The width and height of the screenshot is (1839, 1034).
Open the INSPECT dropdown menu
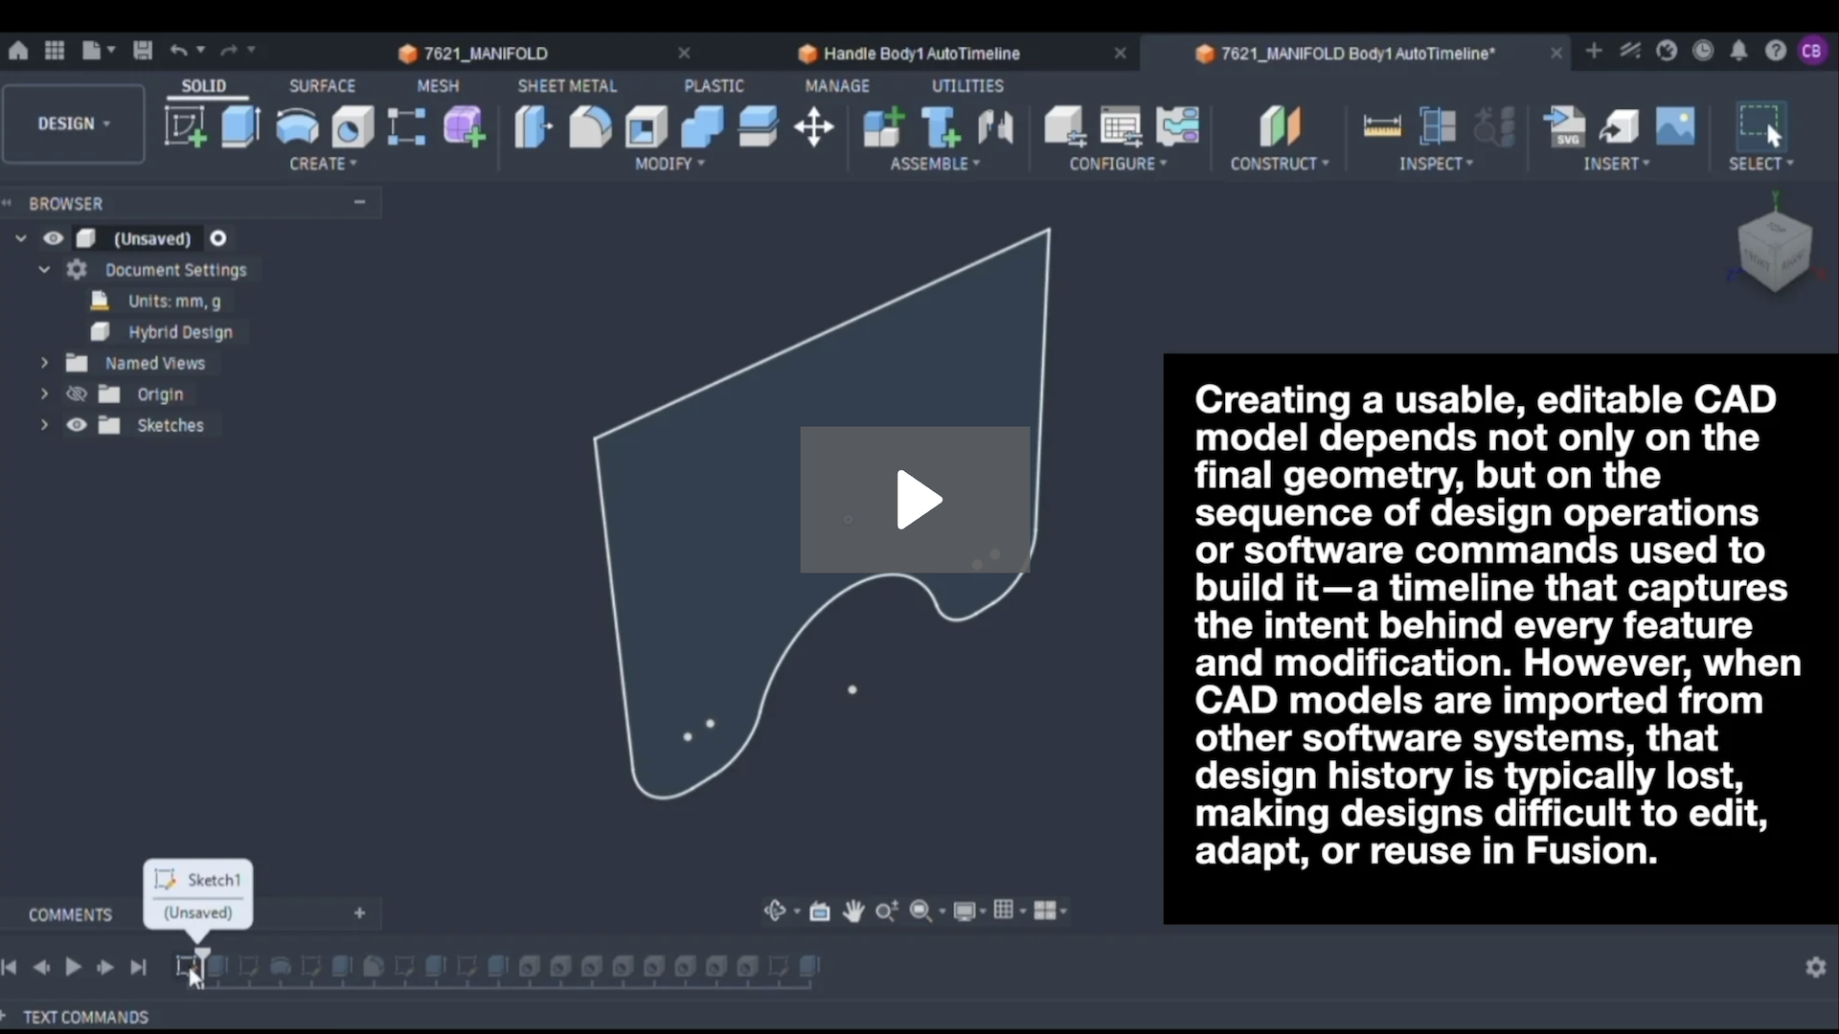[1436, 164]
